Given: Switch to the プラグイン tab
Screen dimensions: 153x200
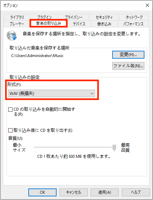Looking at the screenshot, I should (44, 17).
